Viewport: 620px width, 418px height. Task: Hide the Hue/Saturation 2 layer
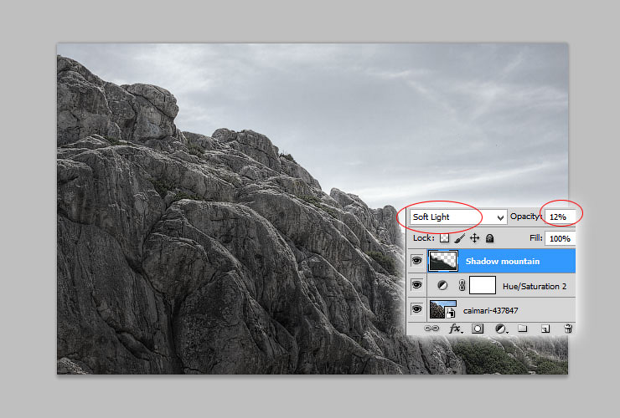pos(416,285)
